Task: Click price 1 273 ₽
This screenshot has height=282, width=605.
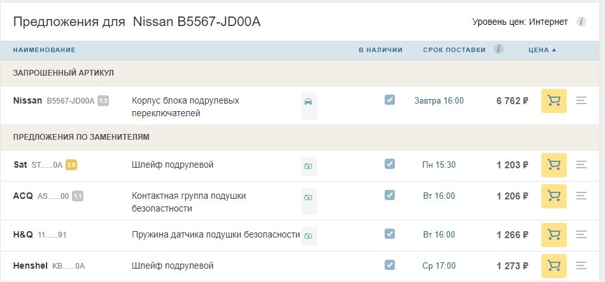Action: (512, 266)
